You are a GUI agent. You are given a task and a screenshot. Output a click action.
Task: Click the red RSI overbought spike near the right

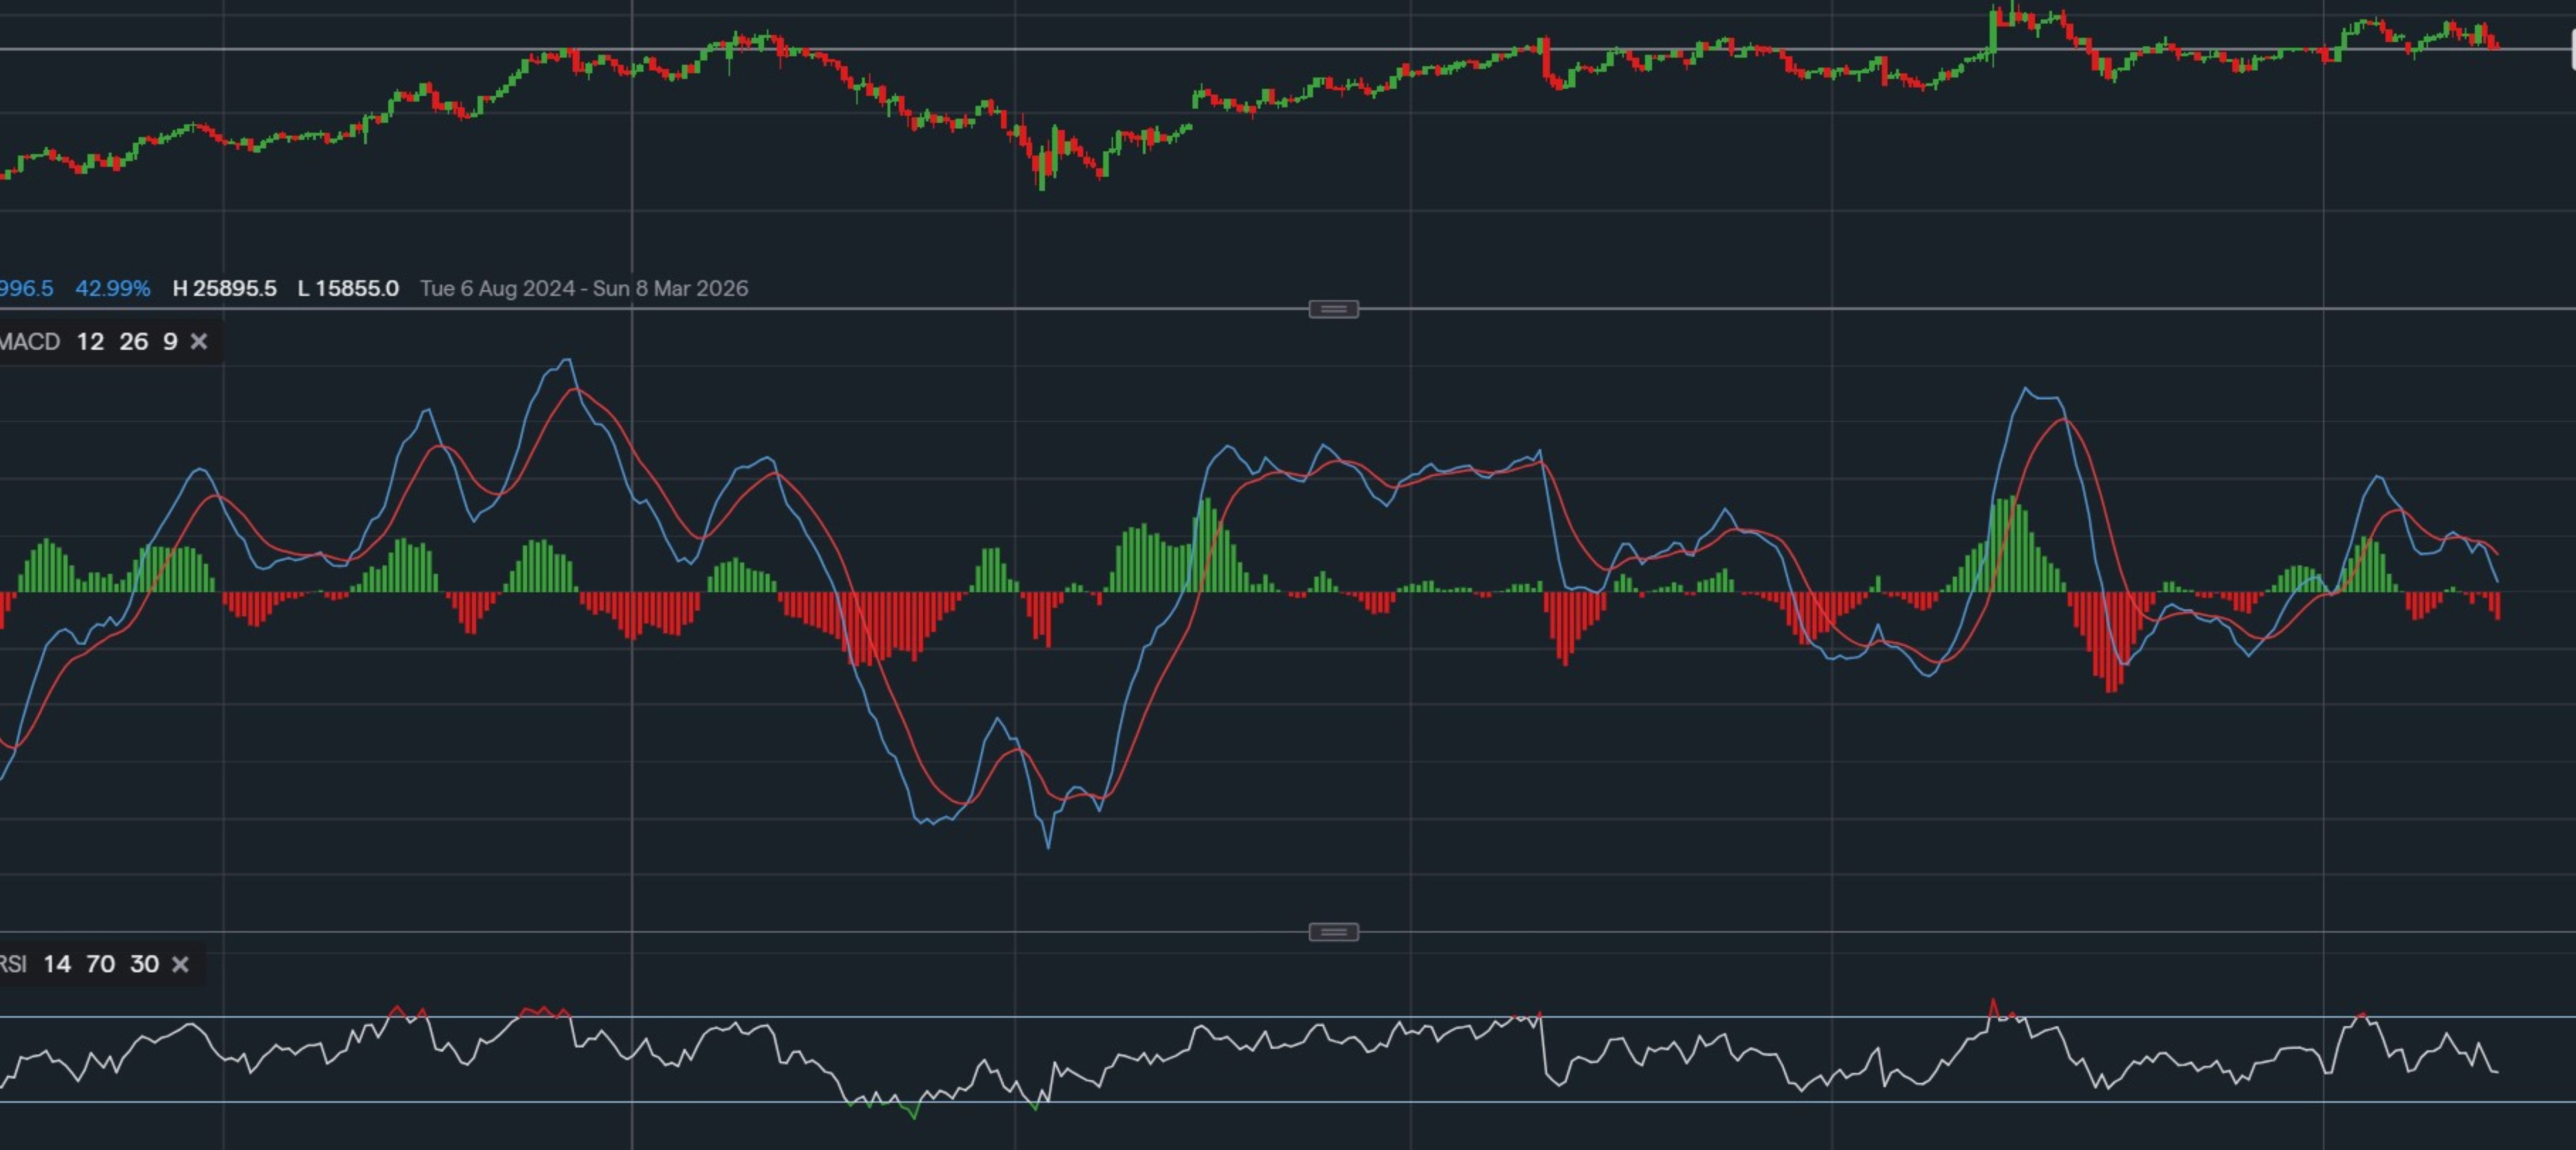(1992, 1002)
